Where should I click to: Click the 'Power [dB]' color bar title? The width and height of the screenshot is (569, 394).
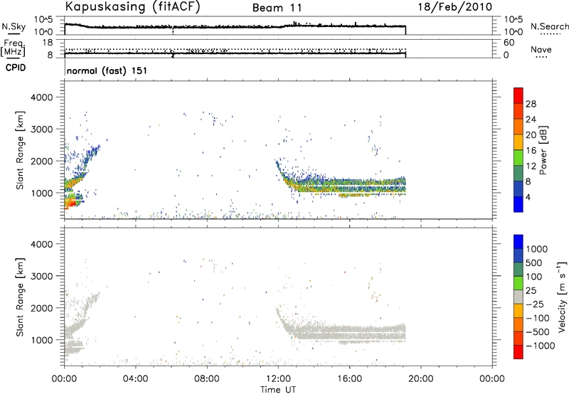coord(543,150)
